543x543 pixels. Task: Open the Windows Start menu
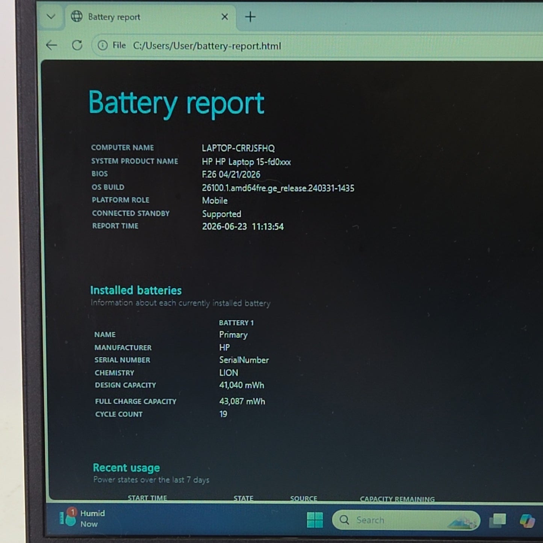tap(315, 520)
